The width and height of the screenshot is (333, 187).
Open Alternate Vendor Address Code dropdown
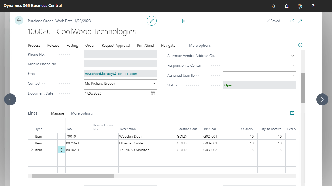(292, 56)
